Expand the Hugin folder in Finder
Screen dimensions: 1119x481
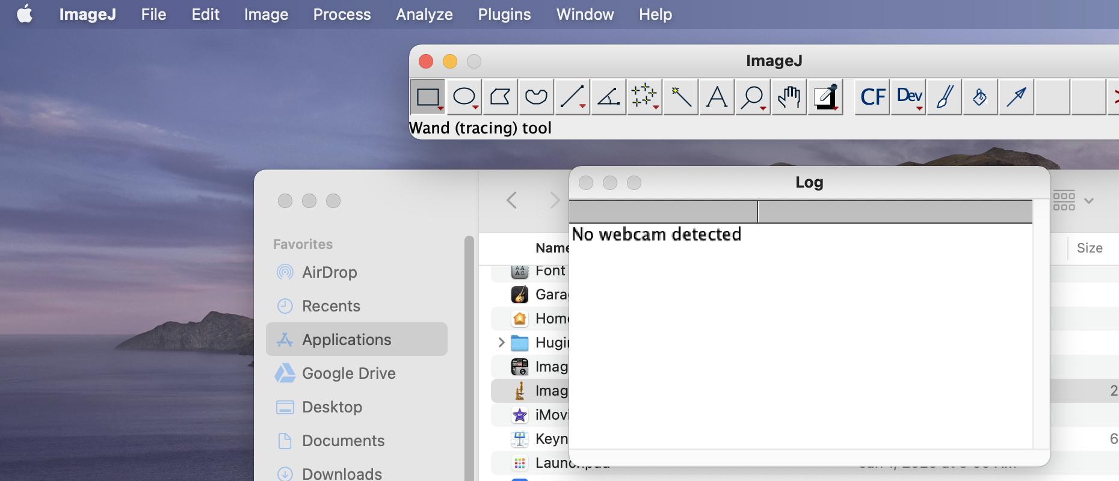point(501,343)
